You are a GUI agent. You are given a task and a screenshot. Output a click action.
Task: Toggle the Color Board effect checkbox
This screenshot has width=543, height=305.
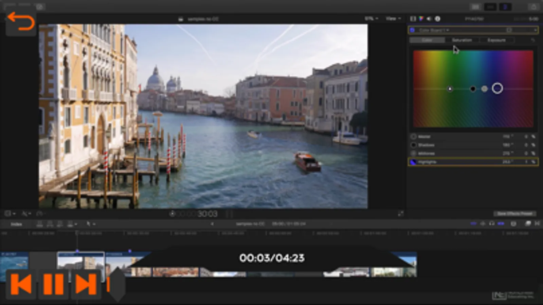(x=413, y=30)
